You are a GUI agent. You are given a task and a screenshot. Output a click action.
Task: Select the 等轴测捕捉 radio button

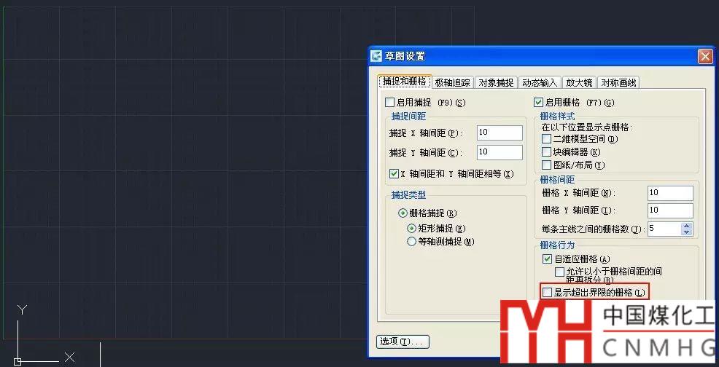[412, 242]
